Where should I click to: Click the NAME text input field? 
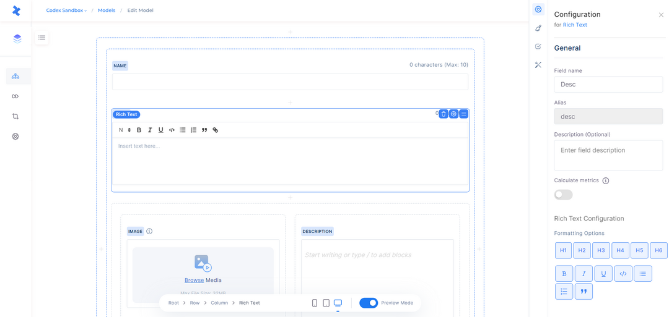point(290,82)
